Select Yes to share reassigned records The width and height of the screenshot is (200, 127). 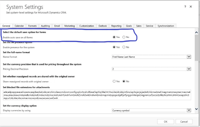114,81
